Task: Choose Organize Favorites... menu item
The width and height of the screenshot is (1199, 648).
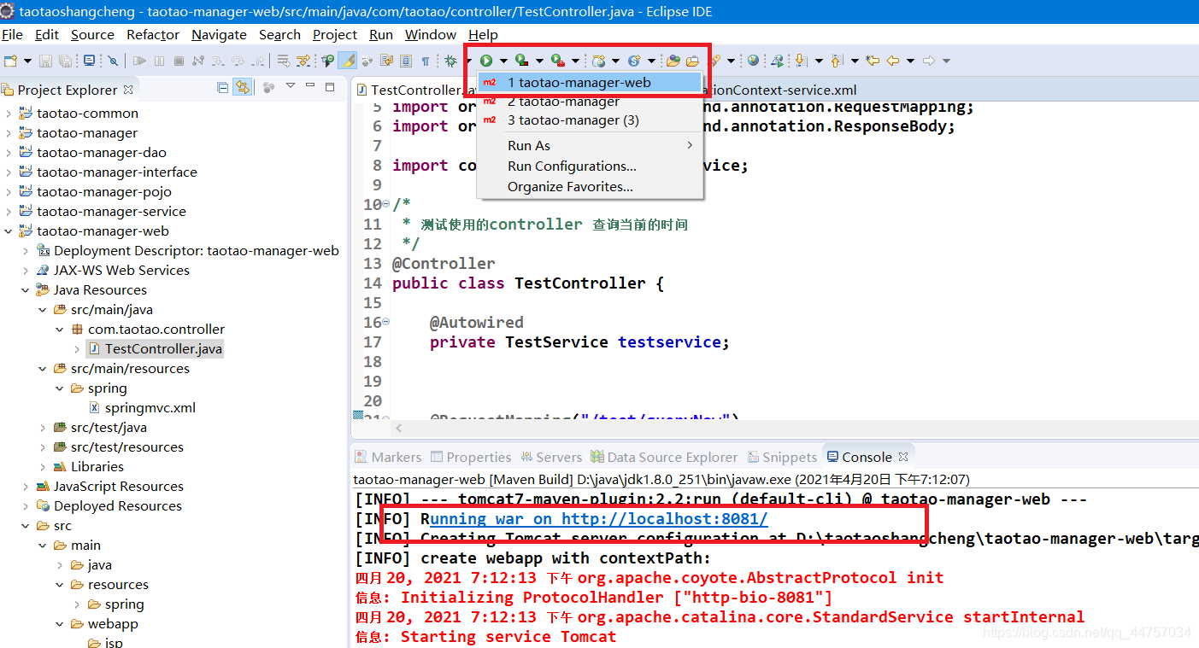Action: [x=589, y=187]
